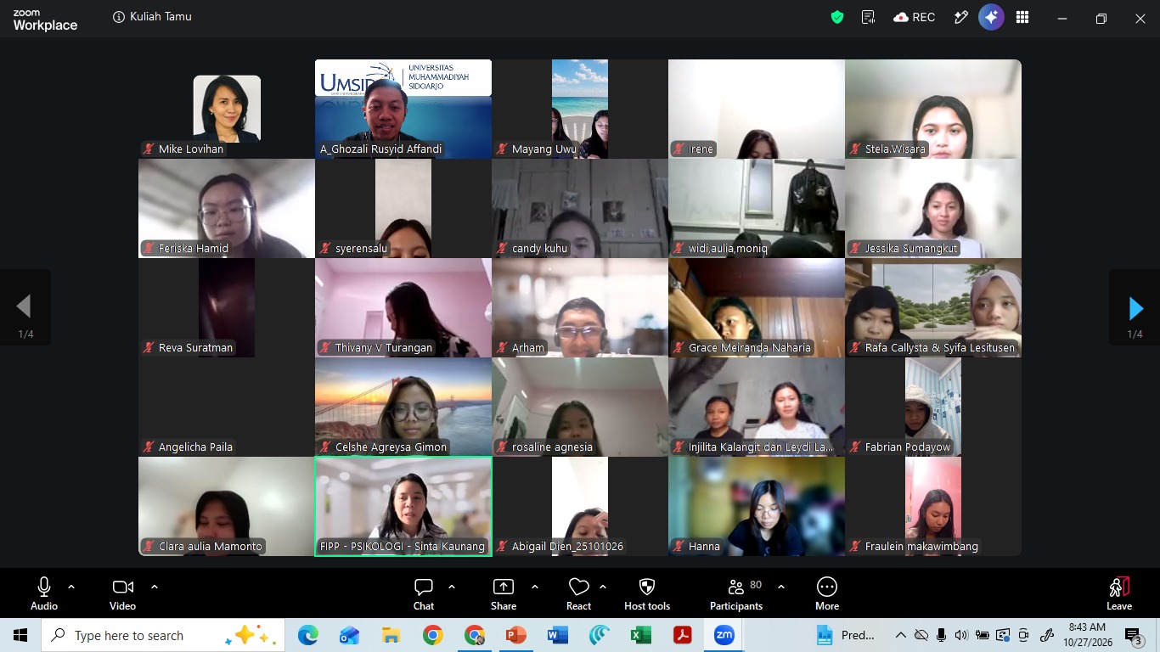Expand chat options arrow next to Chat
The width and height of the screenshot is (1160, 652).
(x=452, y=587)
